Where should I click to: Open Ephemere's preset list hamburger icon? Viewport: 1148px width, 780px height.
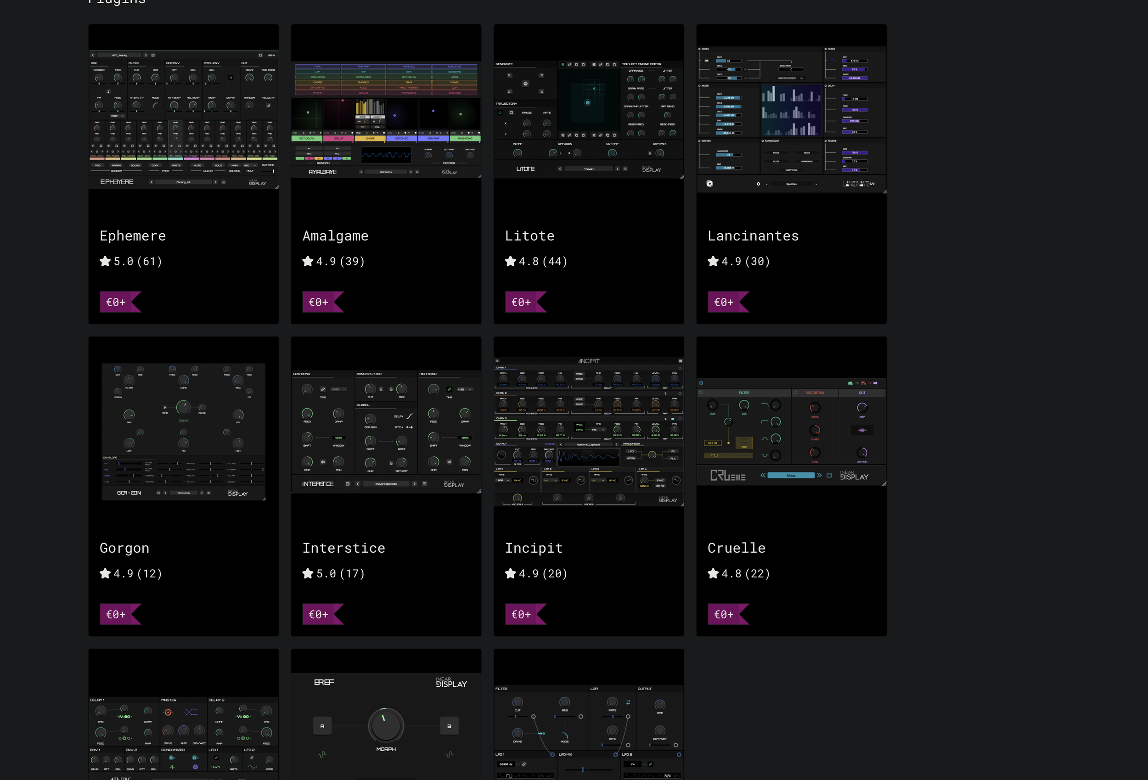(x=223, y=182)
